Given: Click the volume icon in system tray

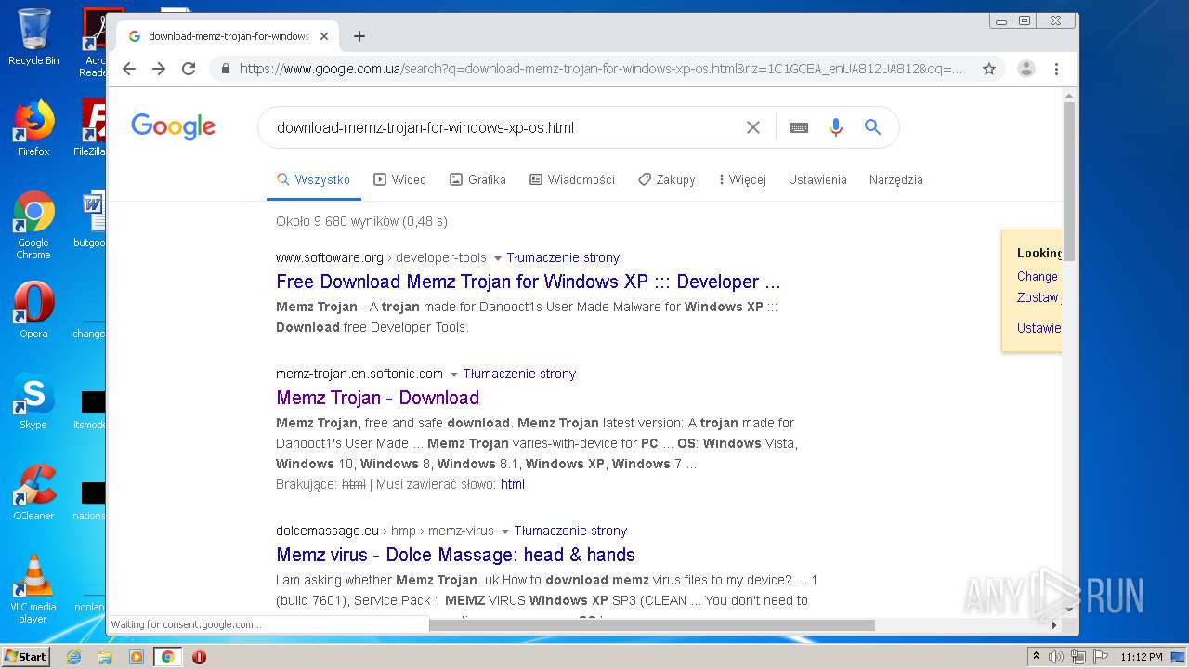Looking at the screenshot, I should click(x=1055, y=657).
